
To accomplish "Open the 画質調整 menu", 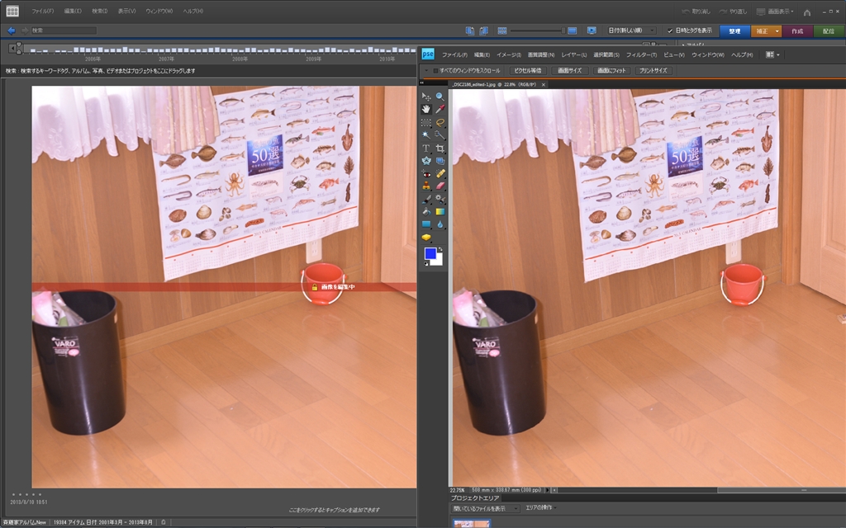I will click(541, 54).
